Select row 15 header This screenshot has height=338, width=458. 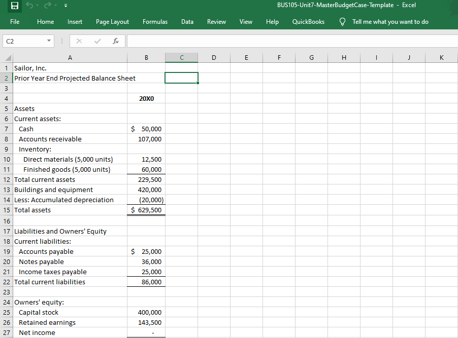tap(7, 210)
